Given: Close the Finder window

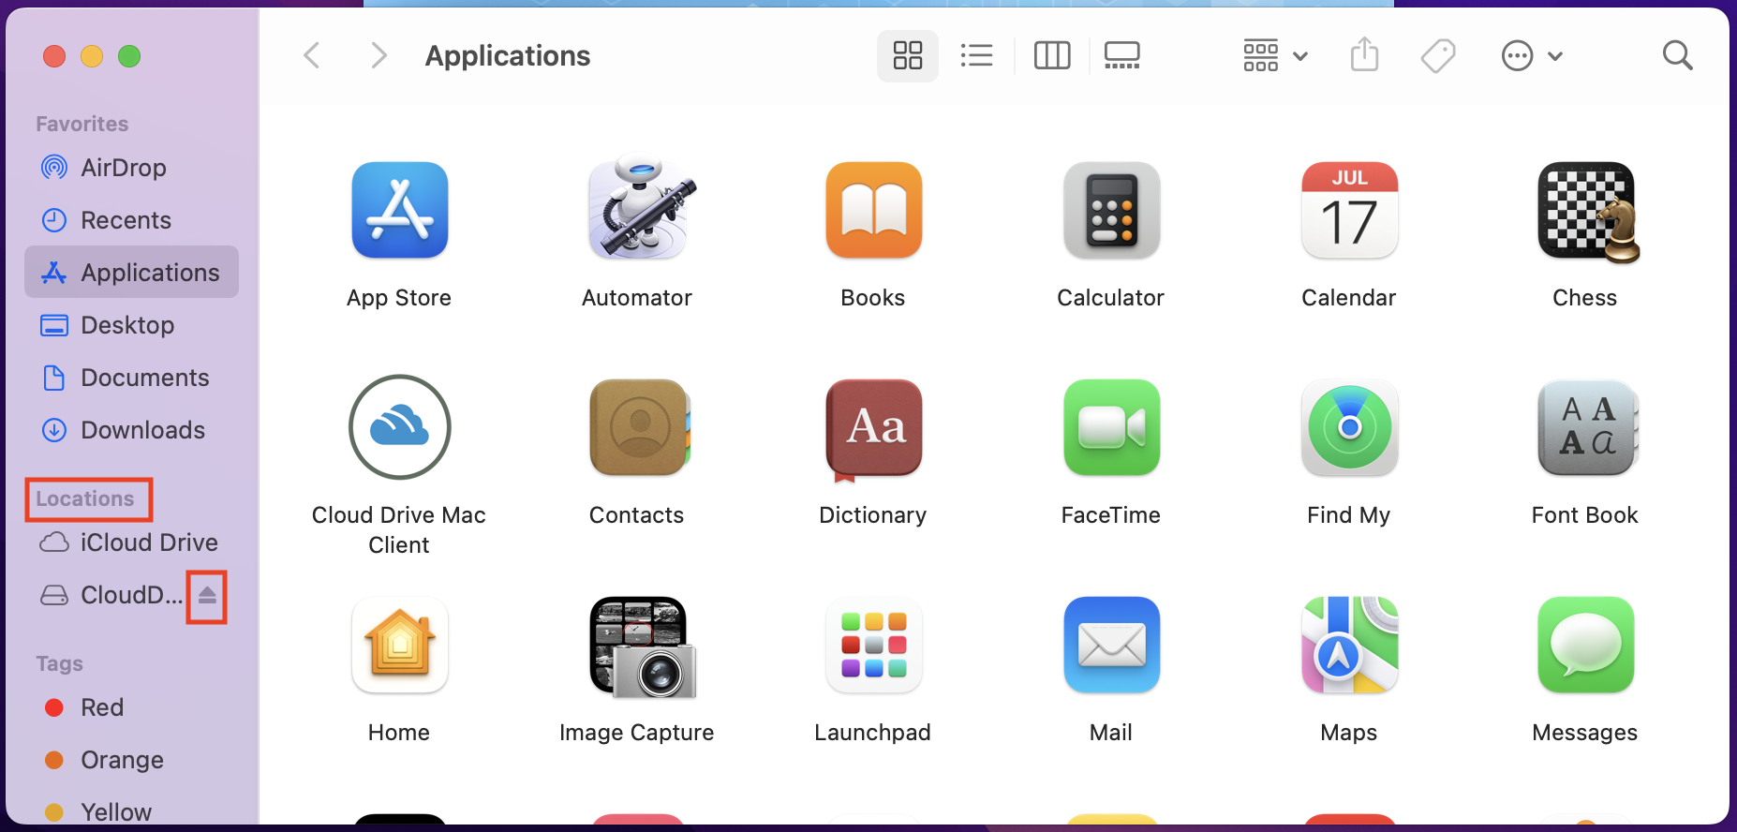Looking at the screenshot, I should [x=54, y=56].
